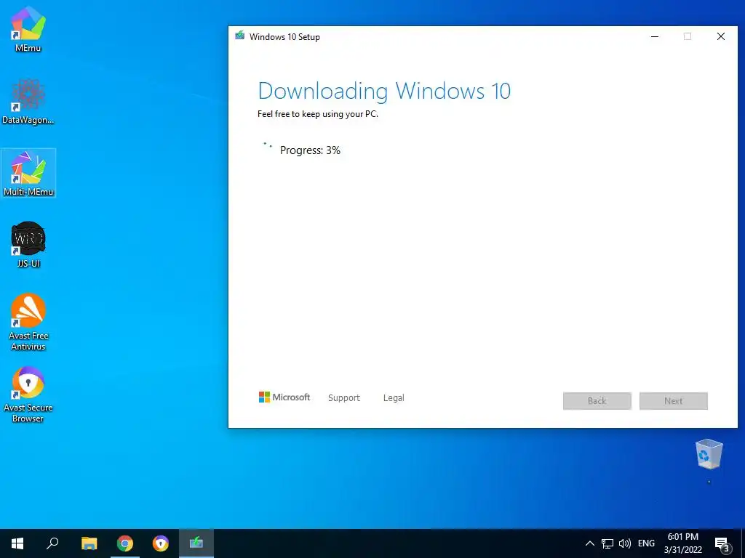The height and width of the screenshot is (558, 745).
Task: Open the volume speaker tray icon
Action: [x=625, y=543]
